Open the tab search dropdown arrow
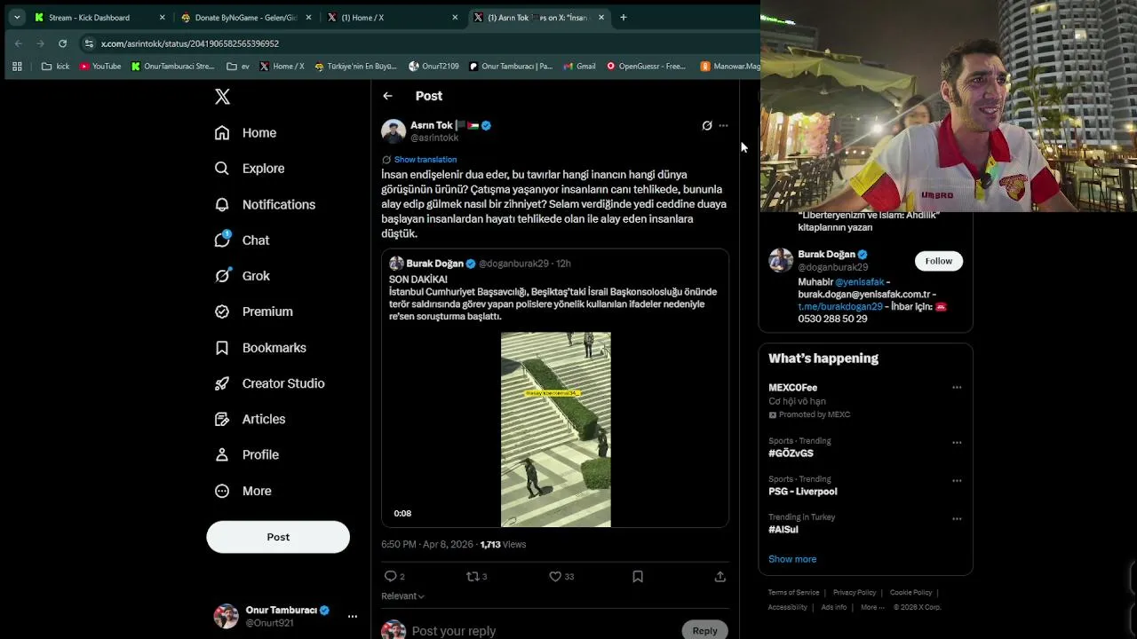The width and height of the screenshot is (1137, 639). point(17,18)
